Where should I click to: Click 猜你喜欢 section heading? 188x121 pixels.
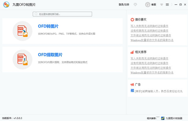(x=141, y=19)
